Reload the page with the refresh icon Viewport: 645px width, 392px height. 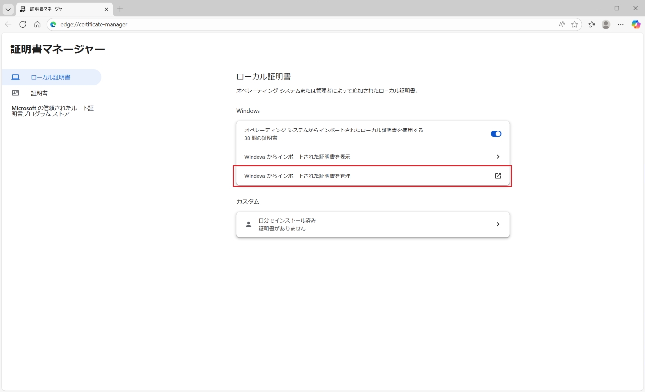23,24
